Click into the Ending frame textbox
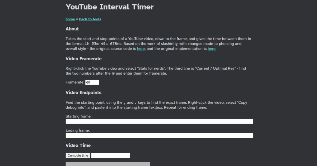317x166 pixels. click(x=159, y=135)
